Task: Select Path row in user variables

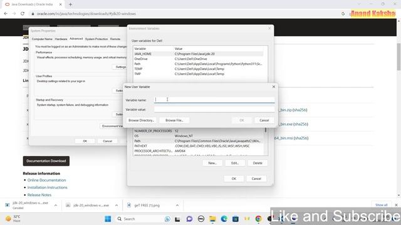Action: tap(199, 64)
